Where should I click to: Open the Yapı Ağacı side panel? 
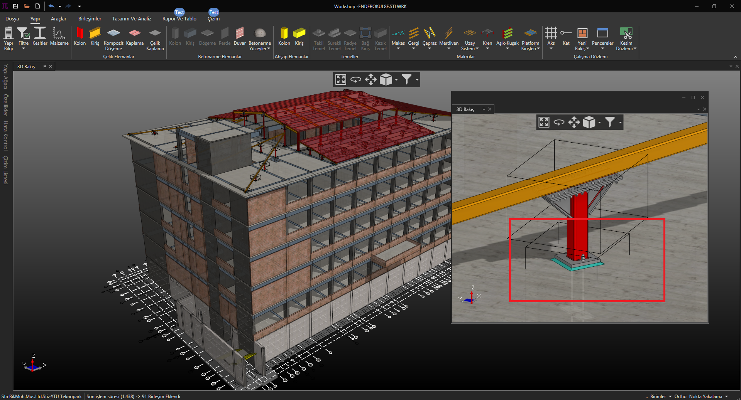(x=5, y=77)
